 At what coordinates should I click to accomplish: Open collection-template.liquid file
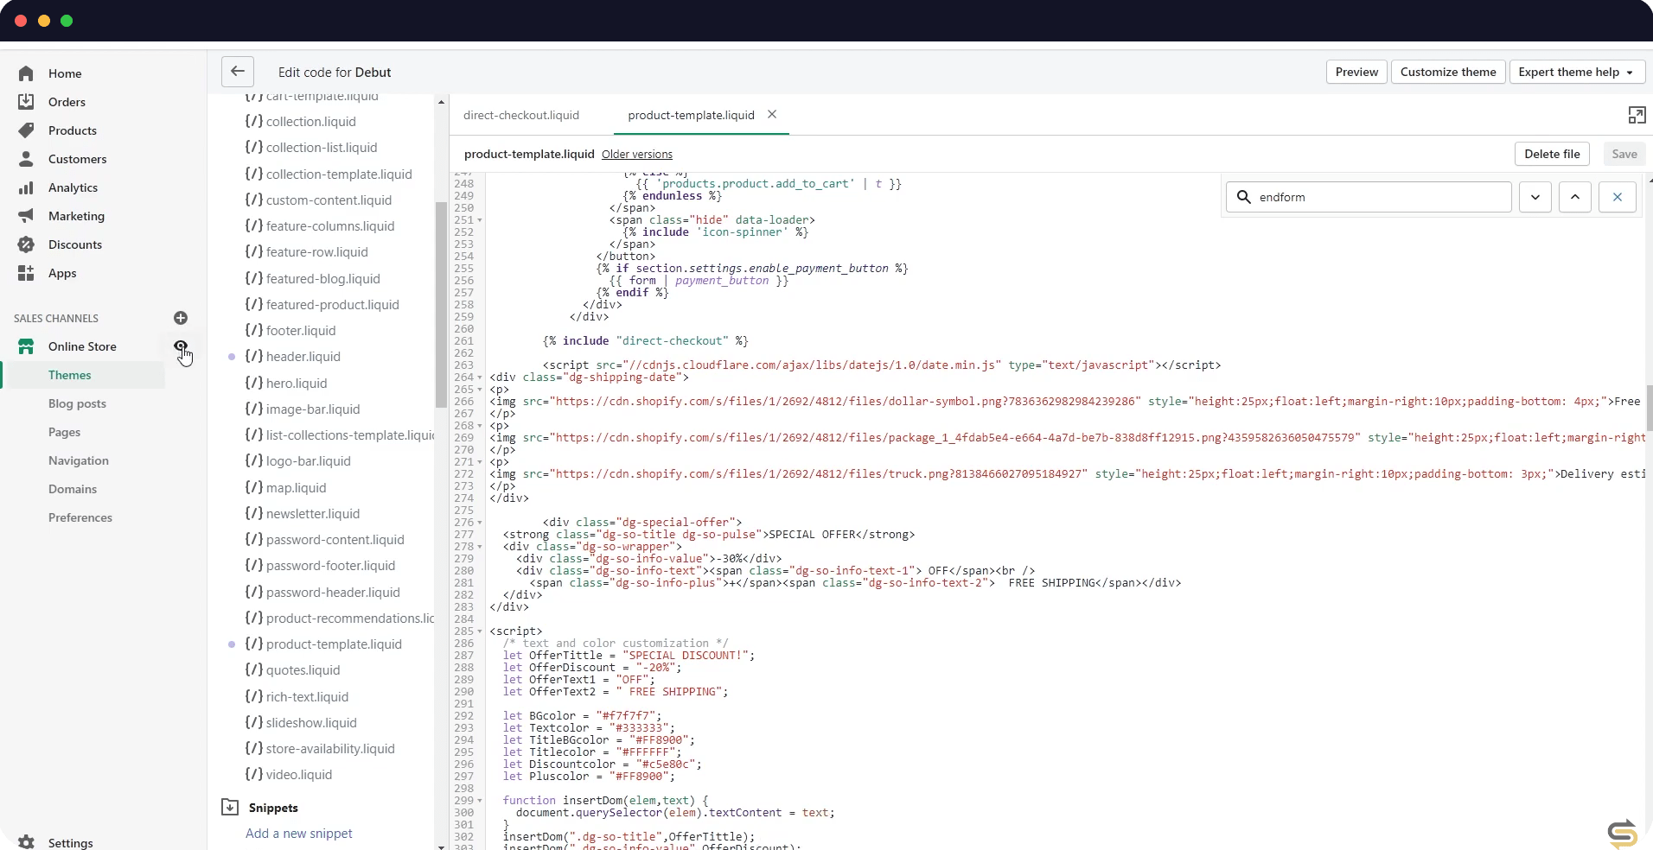coord(339,174)
